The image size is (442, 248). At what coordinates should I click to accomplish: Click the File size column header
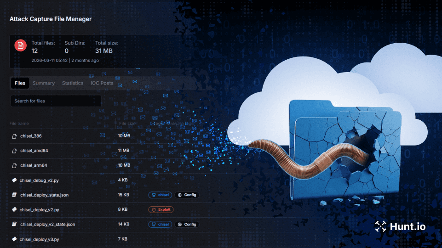coord(127,123)
